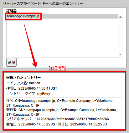
Task: Select the teampage.example.jp certificate entry
Action: click(x=62, y=16)
